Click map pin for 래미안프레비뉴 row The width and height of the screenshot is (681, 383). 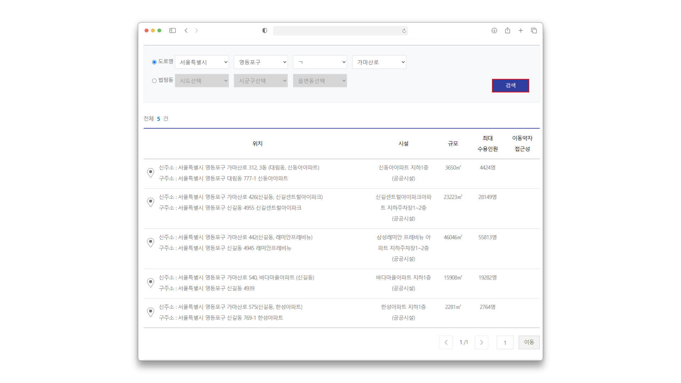(x=150, y=243)
